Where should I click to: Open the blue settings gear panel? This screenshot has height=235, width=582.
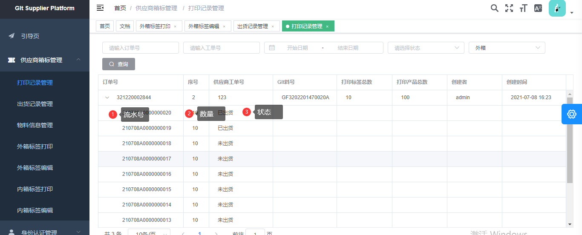point(571,114)
